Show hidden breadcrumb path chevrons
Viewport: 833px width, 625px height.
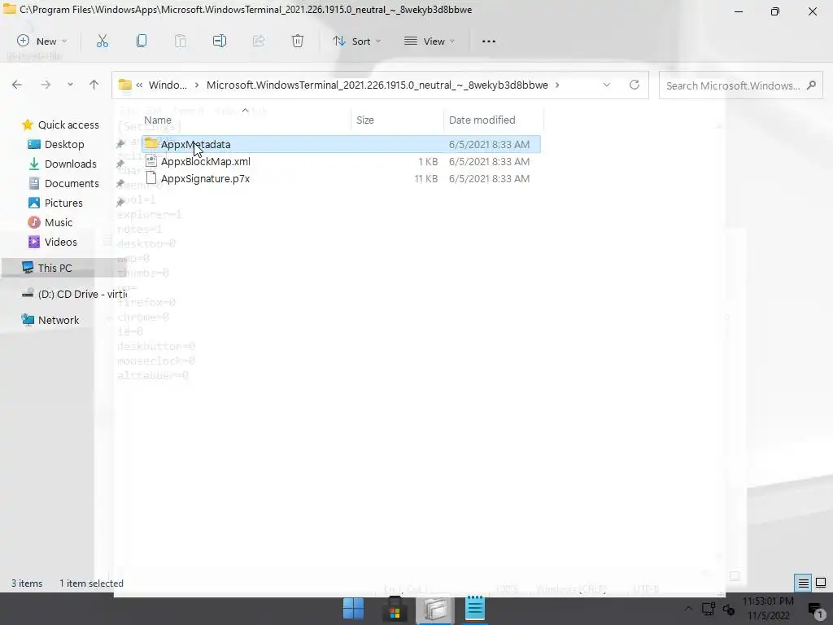tap(139, 85)
